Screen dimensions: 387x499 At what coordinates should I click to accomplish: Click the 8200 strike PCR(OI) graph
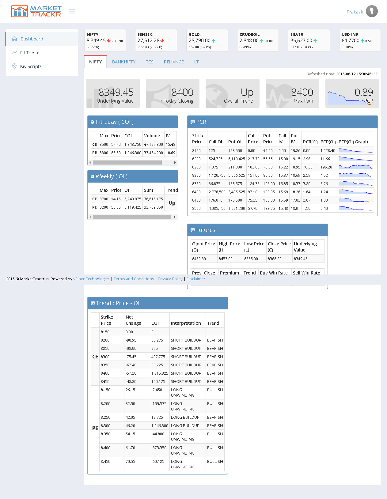pos(355,159)
